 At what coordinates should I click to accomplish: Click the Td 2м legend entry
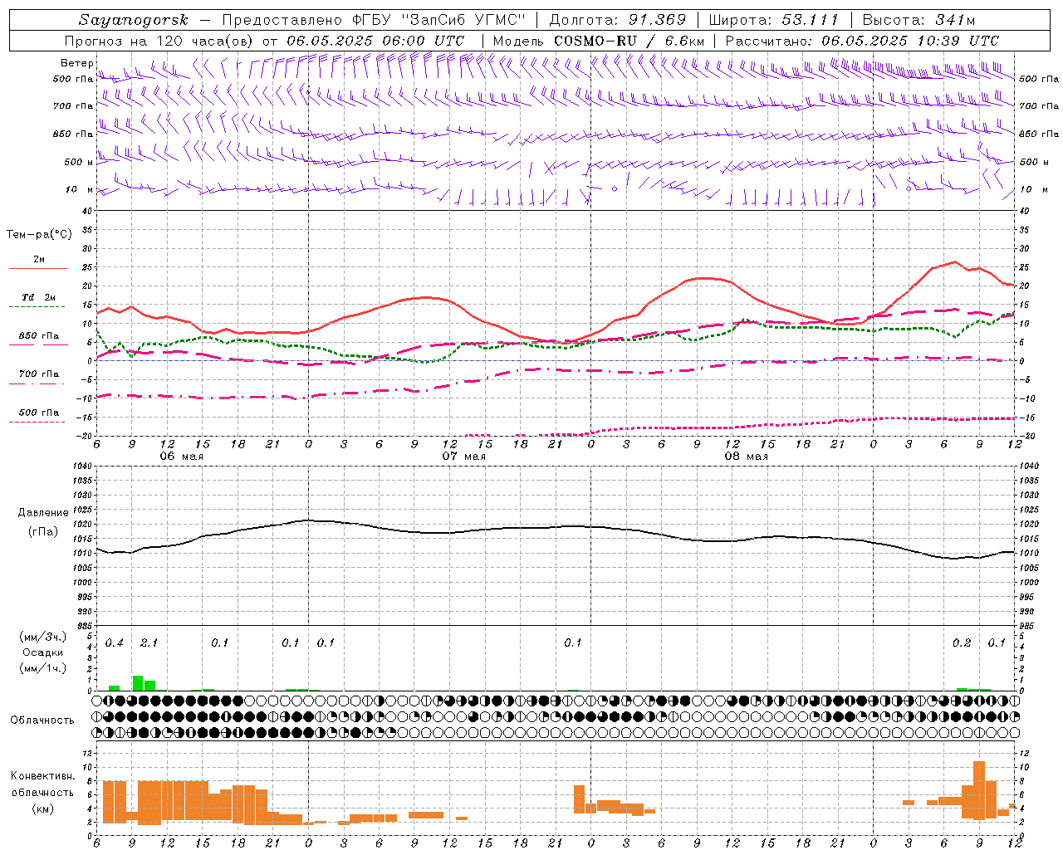pos(39,297)
